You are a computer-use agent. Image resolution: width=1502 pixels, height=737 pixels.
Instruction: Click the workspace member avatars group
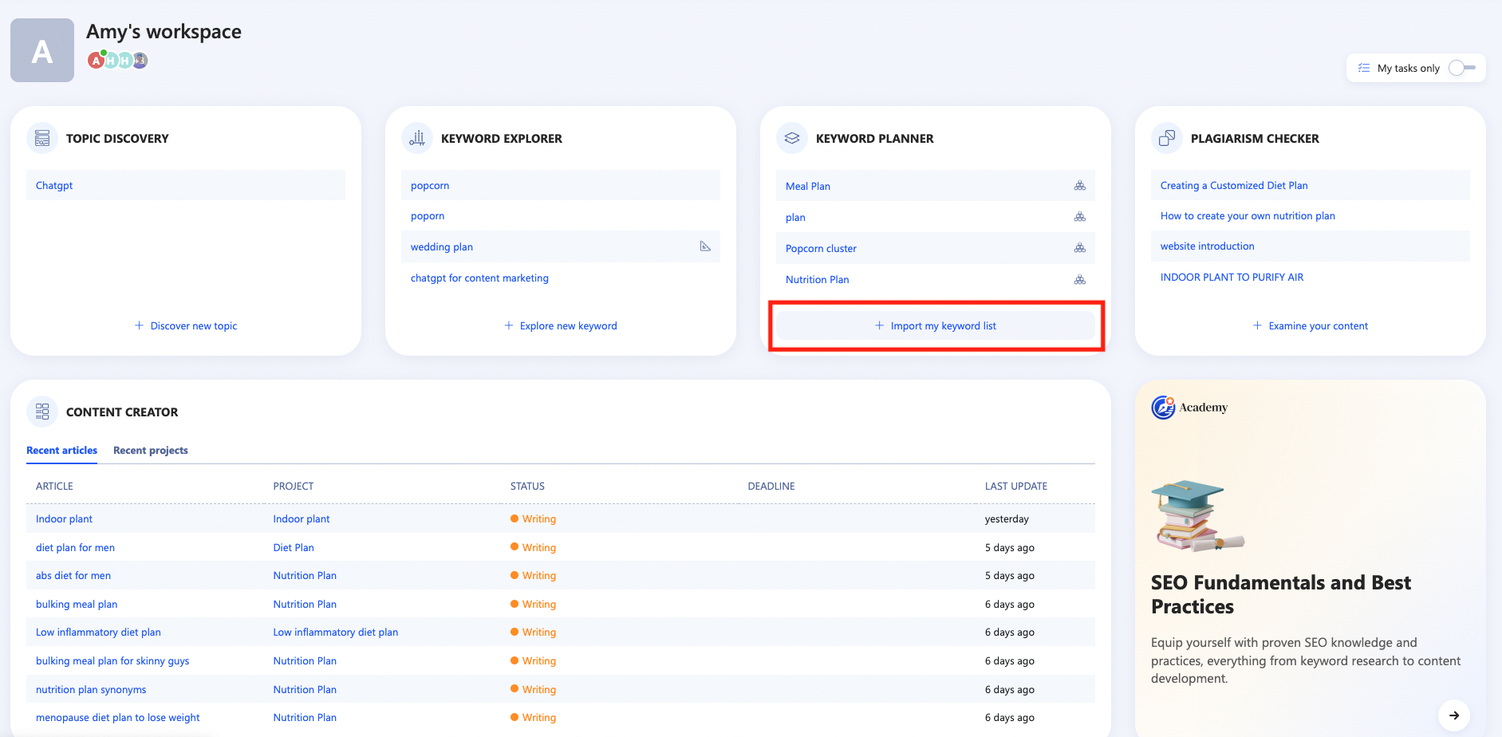[118, 60]
